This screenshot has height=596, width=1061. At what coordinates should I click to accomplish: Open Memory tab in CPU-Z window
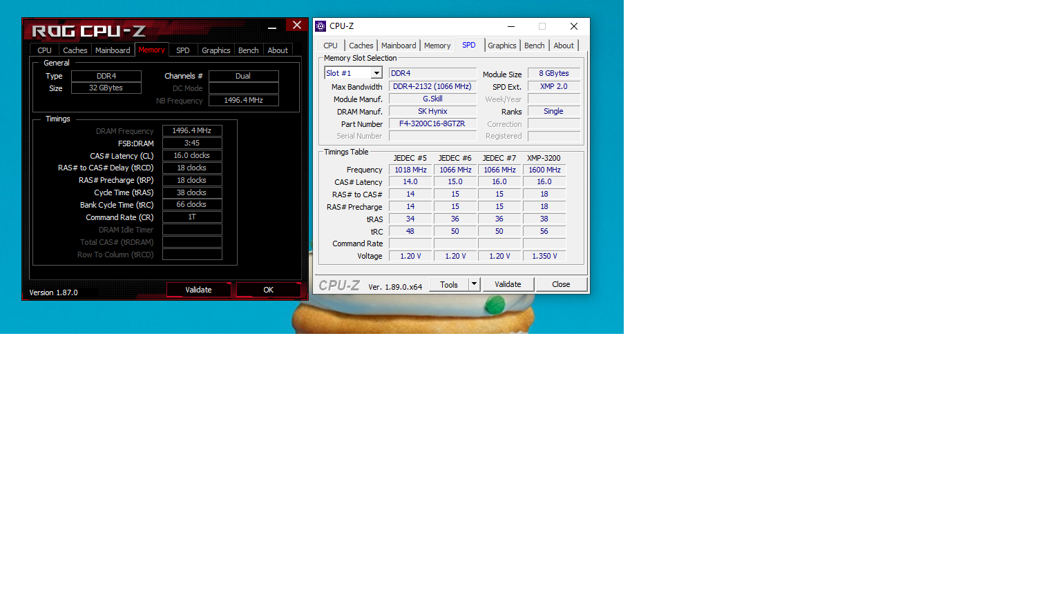pos(437,46)
